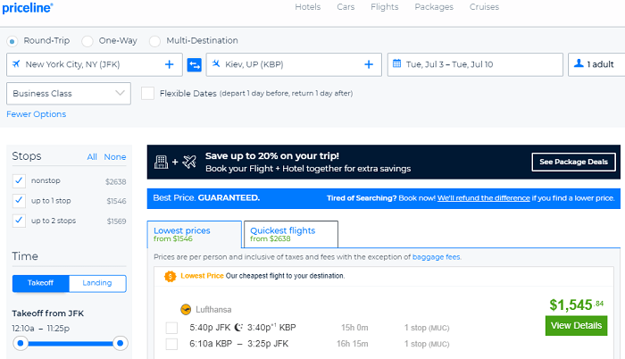Click the nonstop price $2638

coord(115,182)
